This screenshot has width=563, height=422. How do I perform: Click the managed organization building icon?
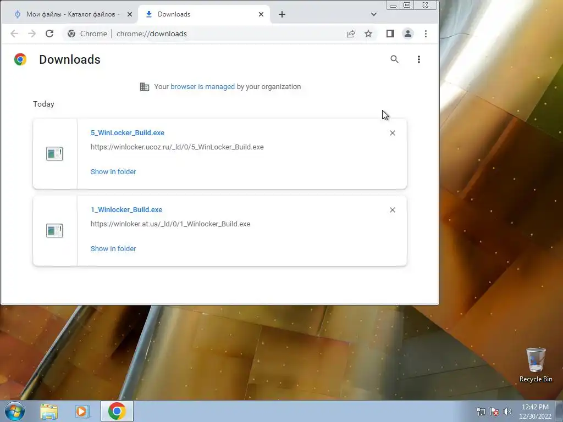point(145,87)
